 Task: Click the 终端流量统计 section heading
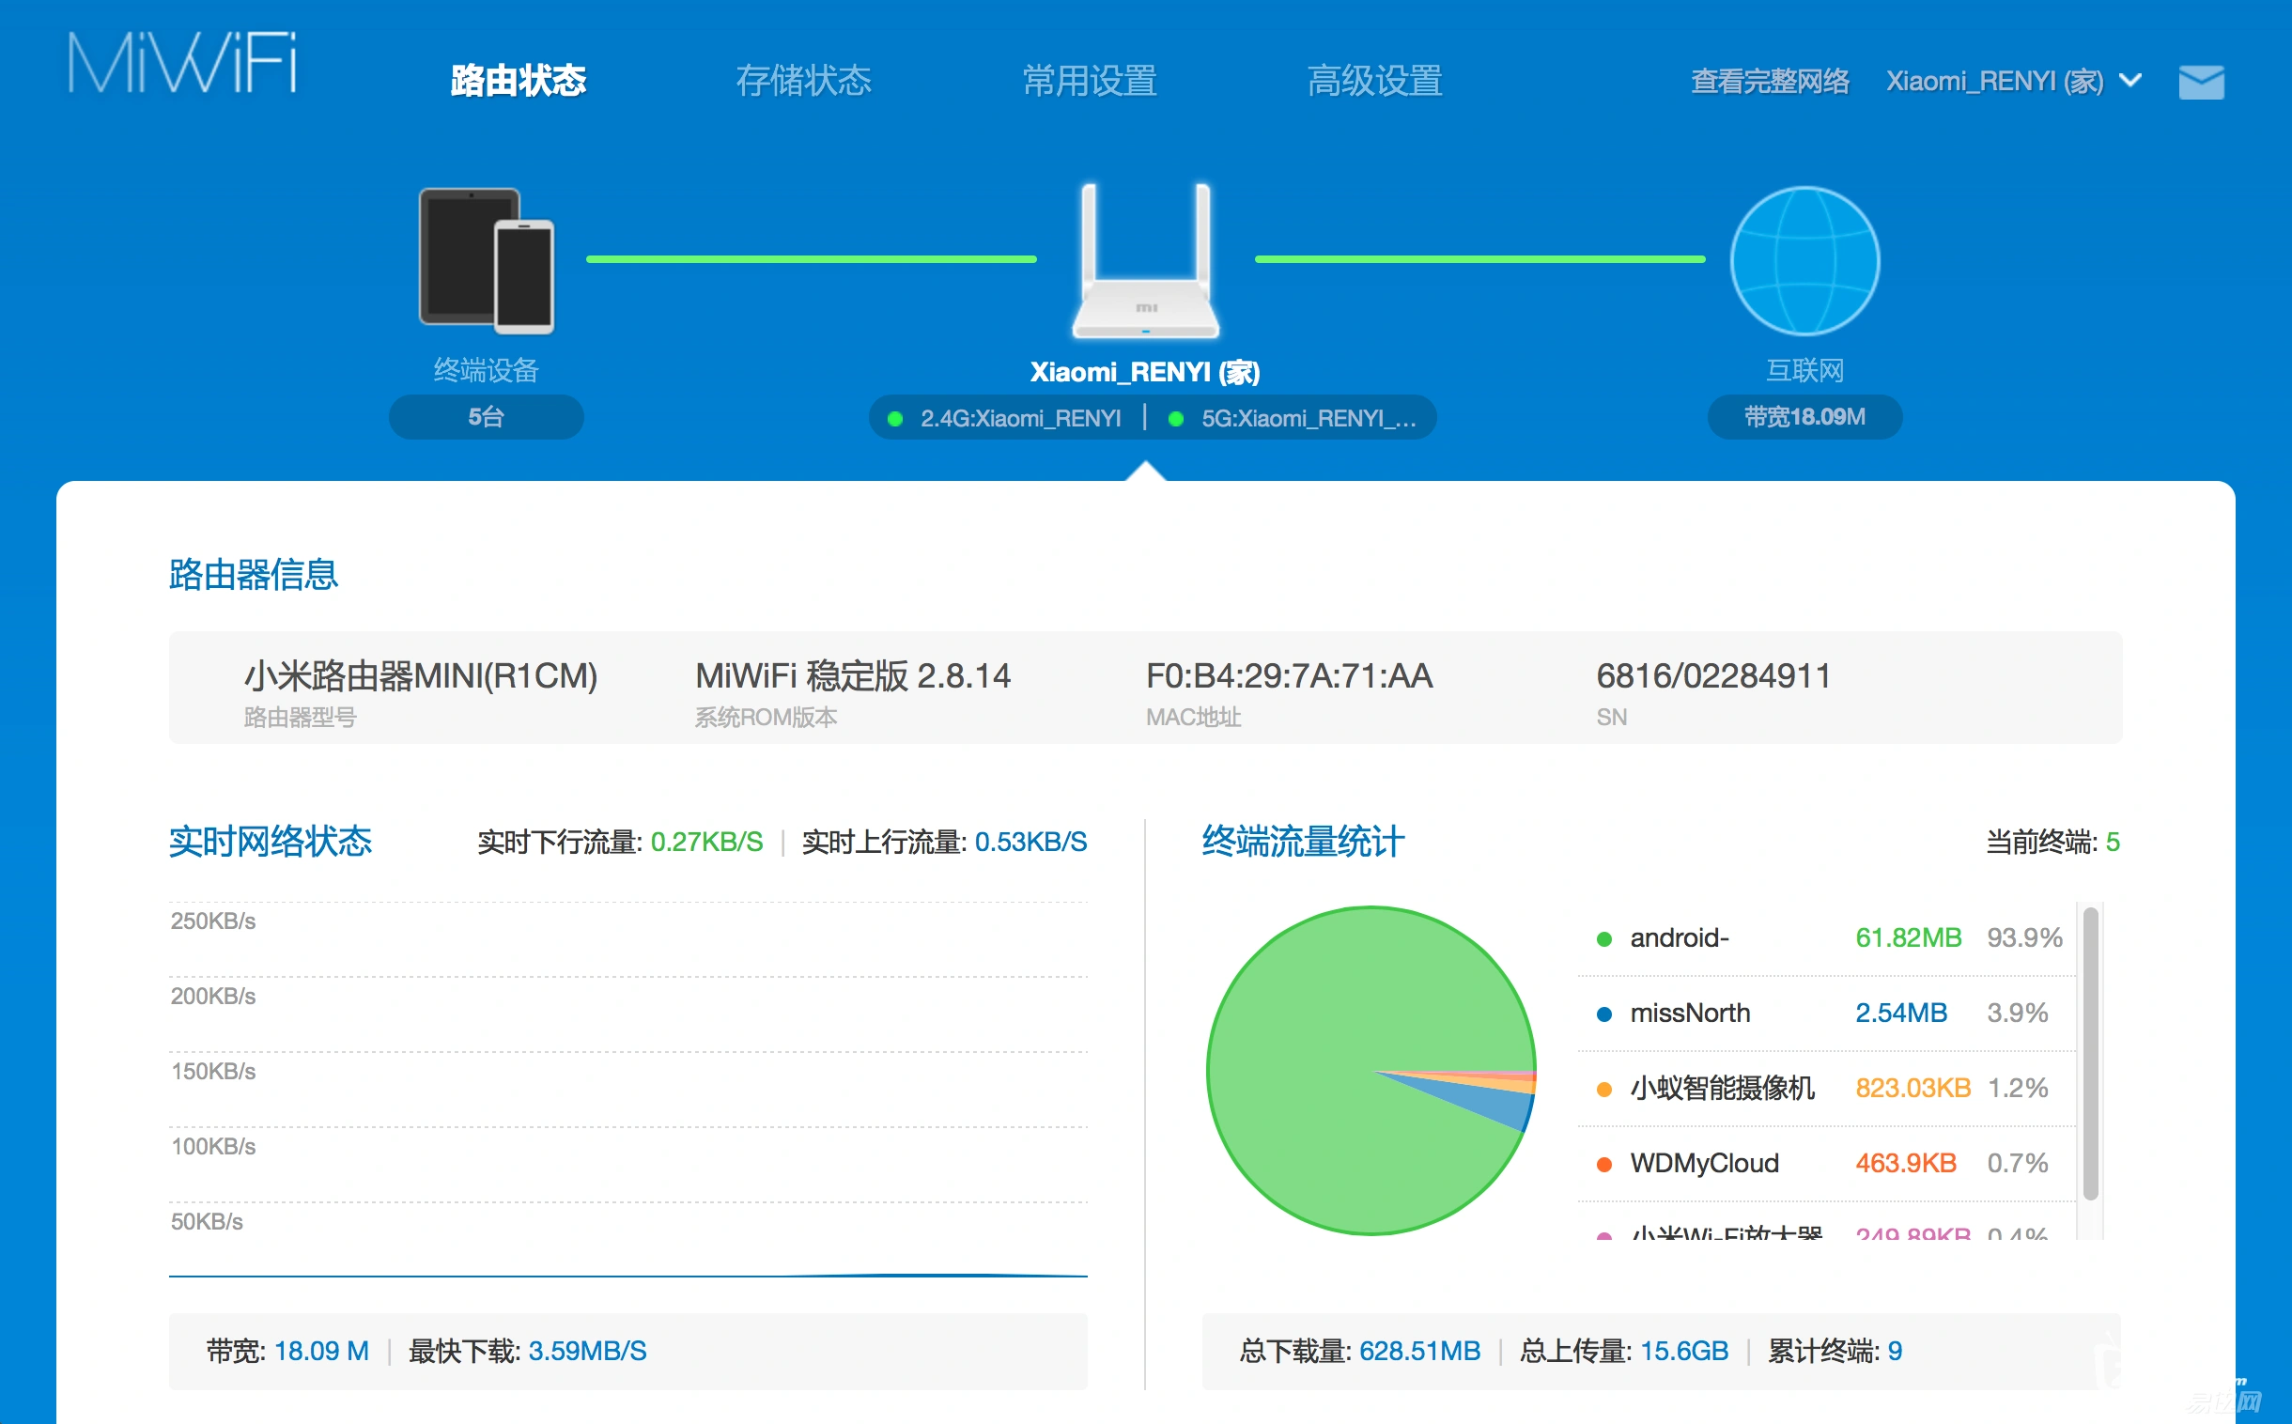pyautogui.click(x=1303, y=841)
